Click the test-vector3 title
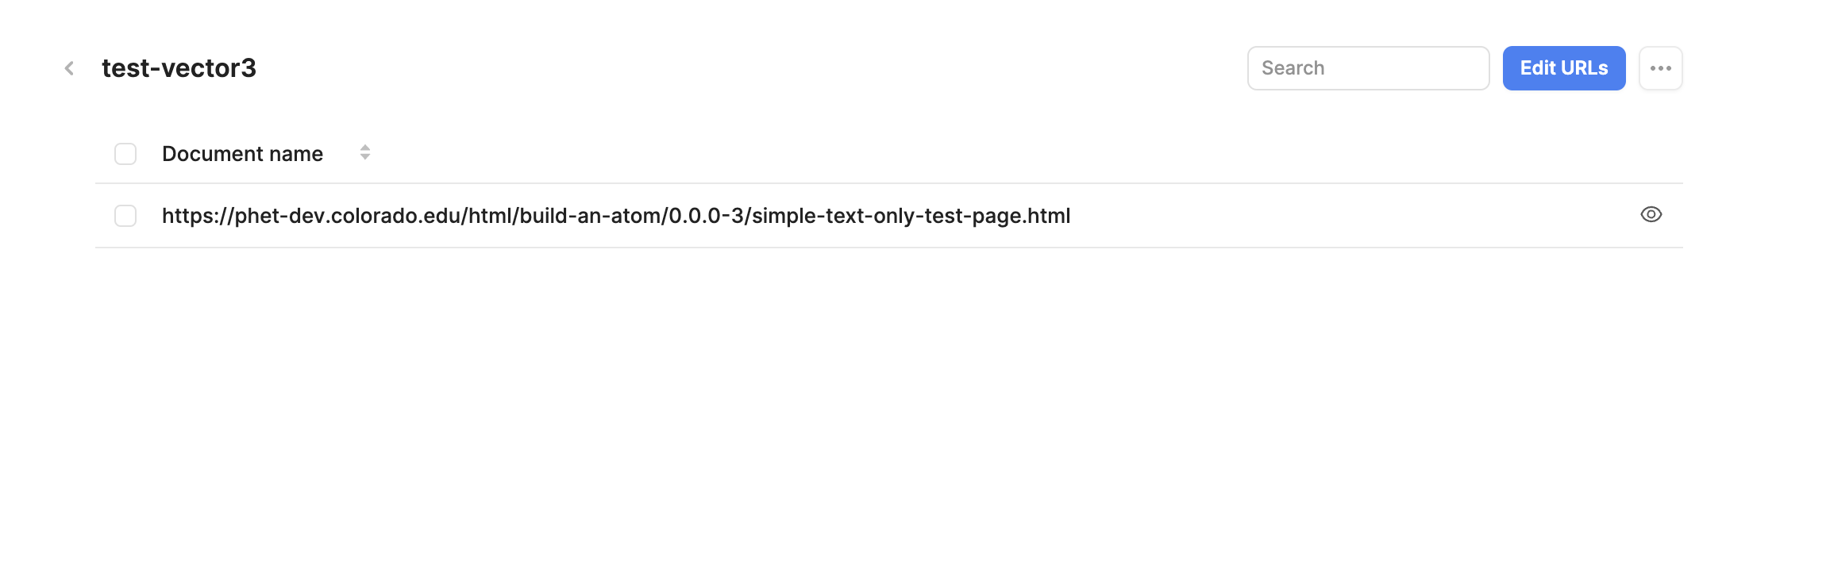This screenshot has height=576, width=1834. click(179, 68)
